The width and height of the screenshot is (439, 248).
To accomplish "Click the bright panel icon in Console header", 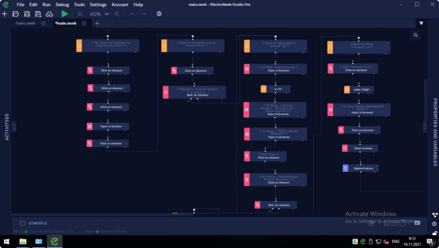I will coord(417,223).
